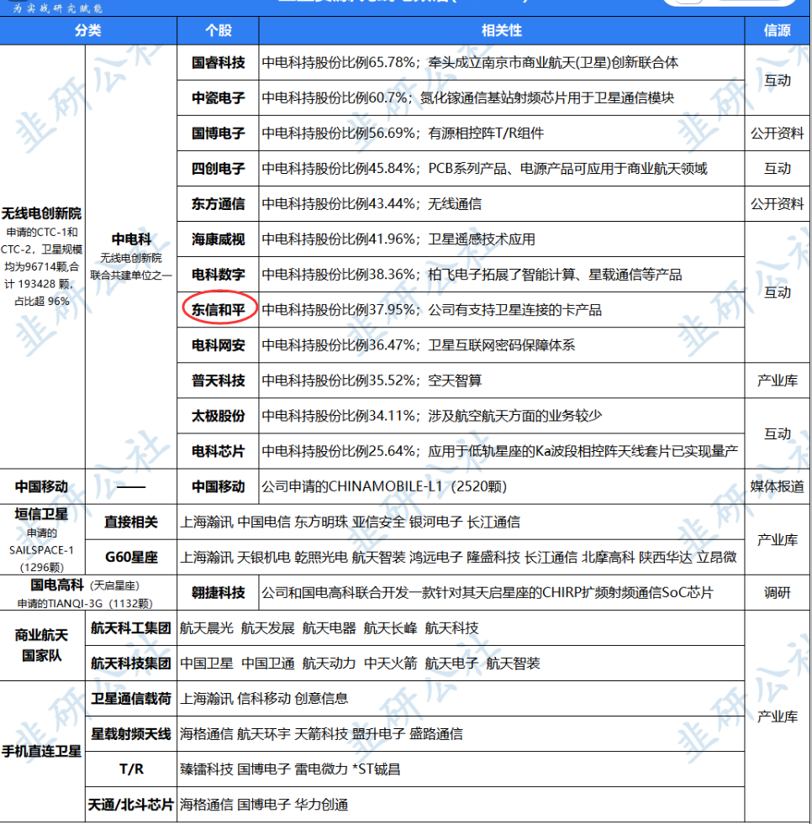Image resolution: width=812 pixels, height=824 pixels.
Task: Click the T/R subcategory cell
Action: [131, 769]
